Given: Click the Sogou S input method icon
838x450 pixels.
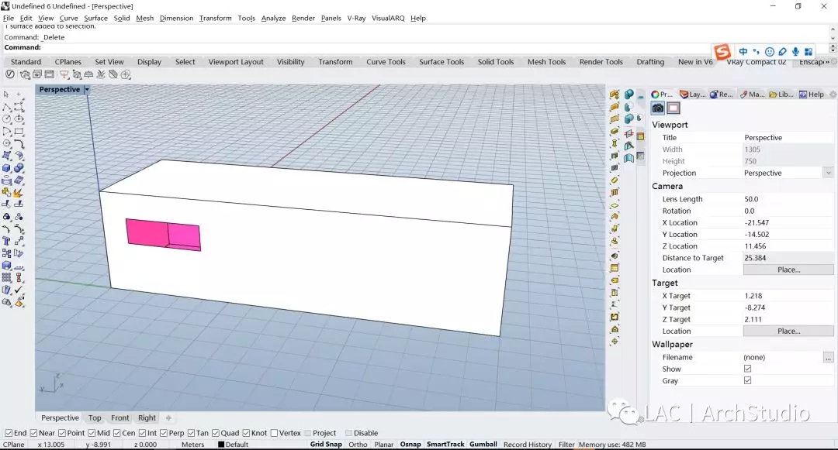Looking at the screenshot, I should tap(722, 52).
